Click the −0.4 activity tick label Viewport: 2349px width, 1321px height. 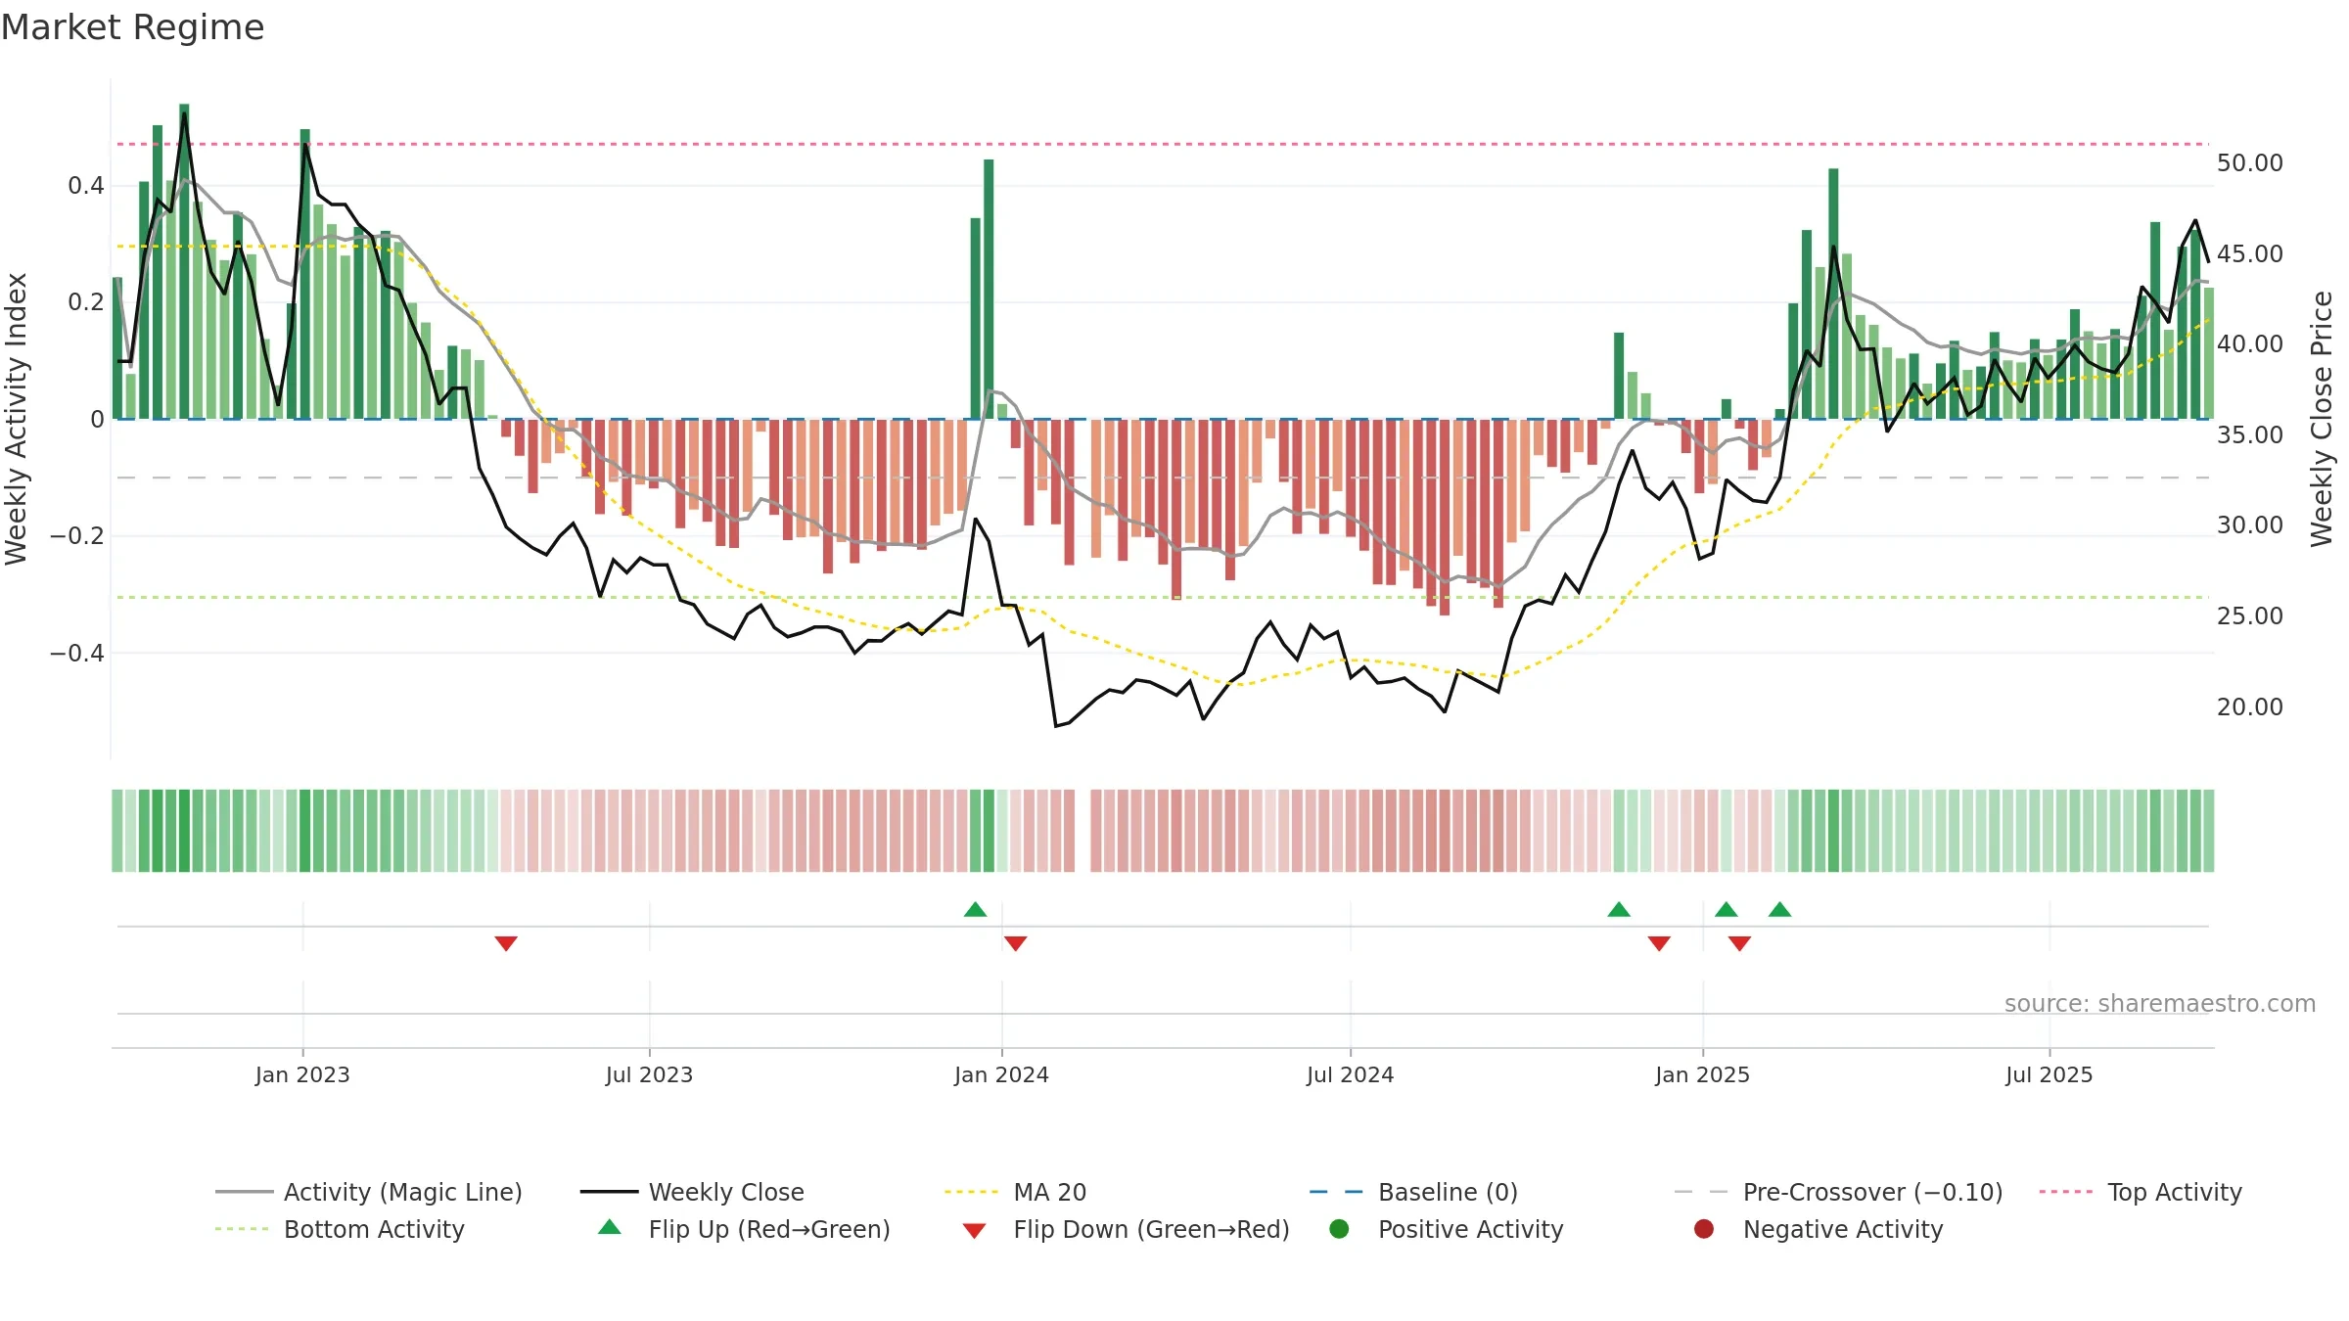[76, 653]
